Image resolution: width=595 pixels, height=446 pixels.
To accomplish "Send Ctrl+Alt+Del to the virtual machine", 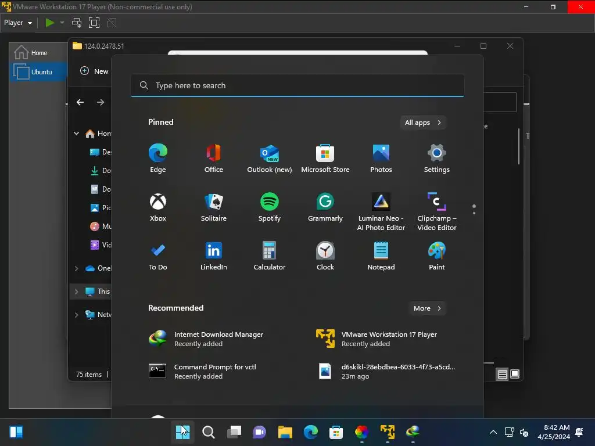I will point(77,23).
